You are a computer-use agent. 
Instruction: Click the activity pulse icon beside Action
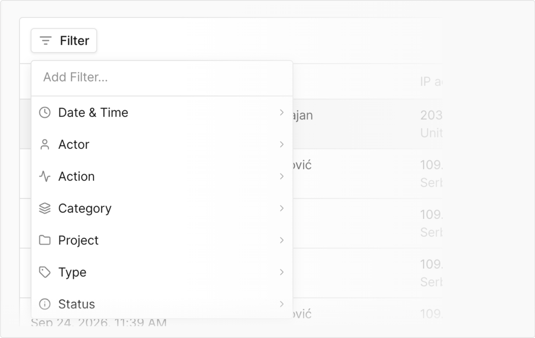tap(45, 176)
